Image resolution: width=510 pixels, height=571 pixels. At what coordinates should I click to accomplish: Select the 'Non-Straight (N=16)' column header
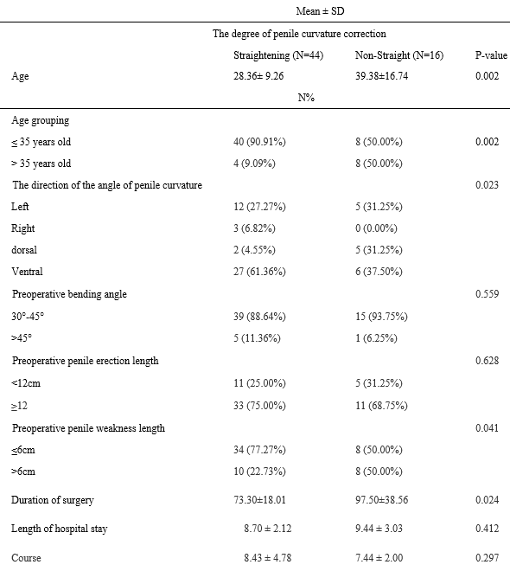click(x=399, y=55)
